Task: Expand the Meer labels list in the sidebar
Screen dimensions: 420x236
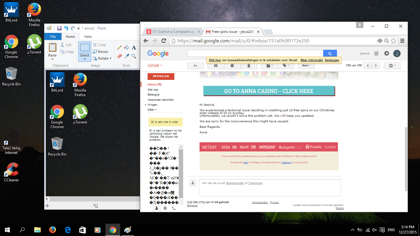Action: tap(152, 110)
